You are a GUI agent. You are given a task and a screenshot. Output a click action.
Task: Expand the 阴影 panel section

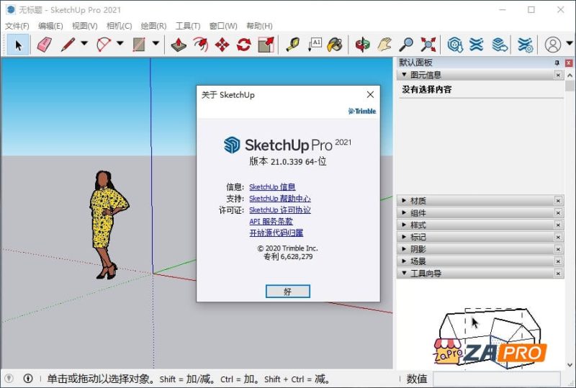coord(418,249)
